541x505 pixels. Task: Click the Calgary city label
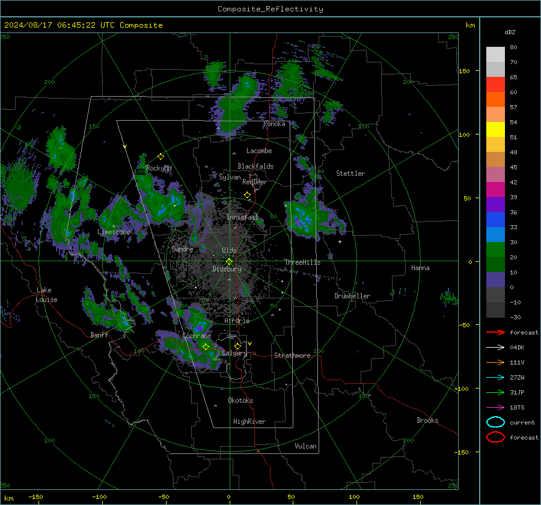(234, 353)
